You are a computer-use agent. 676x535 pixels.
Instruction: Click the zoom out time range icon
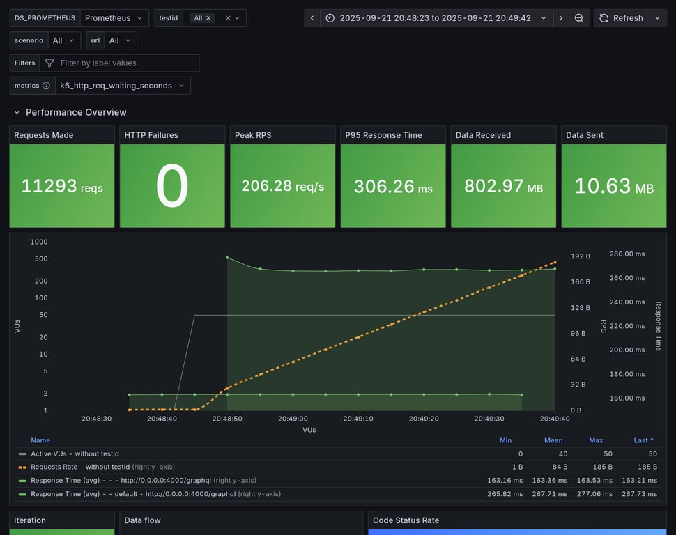point(578,18)
